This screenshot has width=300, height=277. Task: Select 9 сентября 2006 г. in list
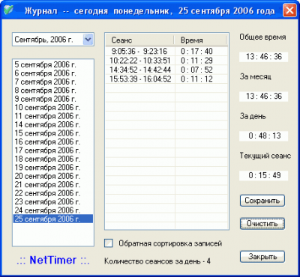pos(53,99)
